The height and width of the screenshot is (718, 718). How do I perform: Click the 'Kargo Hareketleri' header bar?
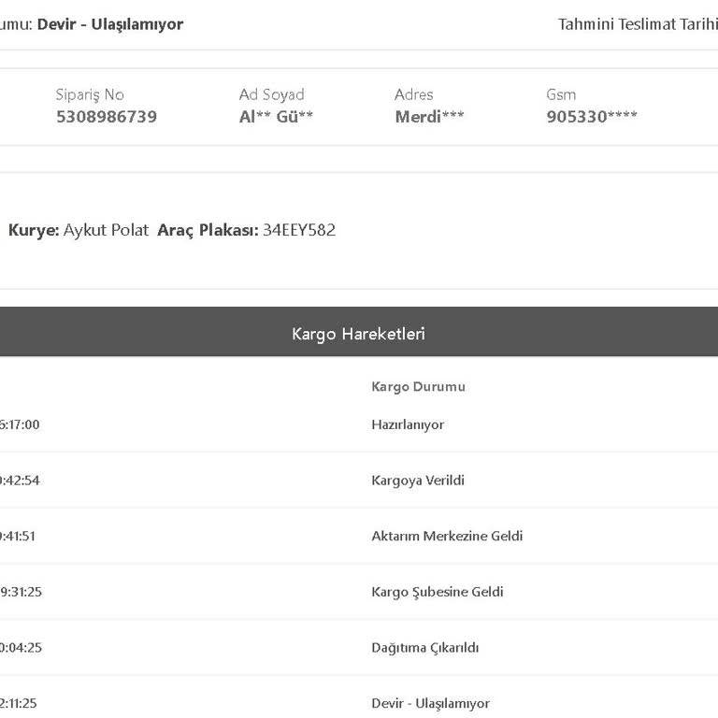[x=359, y=332]
